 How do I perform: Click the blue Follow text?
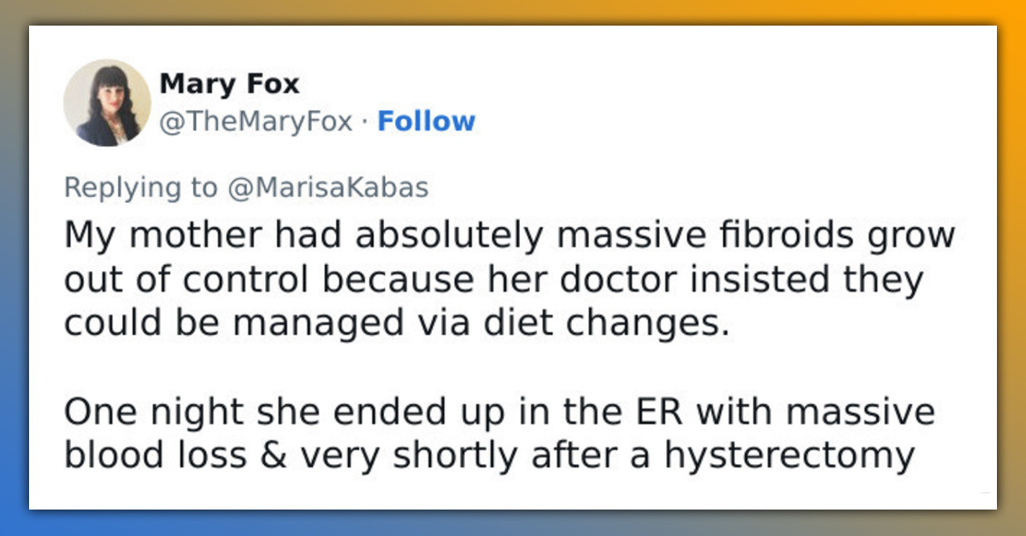point(427,121)
